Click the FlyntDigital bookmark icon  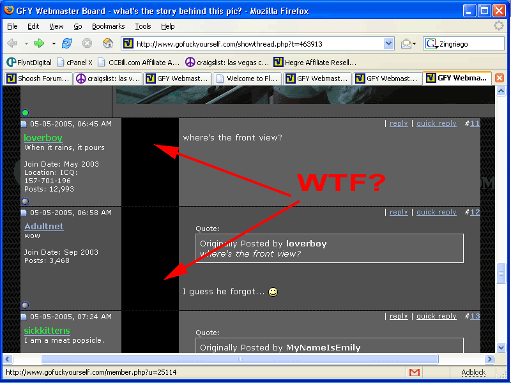[11, 62]
